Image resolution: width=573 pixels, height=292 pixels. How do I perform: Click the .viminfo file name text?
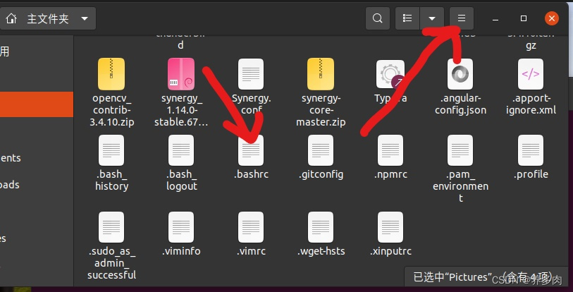point(181,251)
